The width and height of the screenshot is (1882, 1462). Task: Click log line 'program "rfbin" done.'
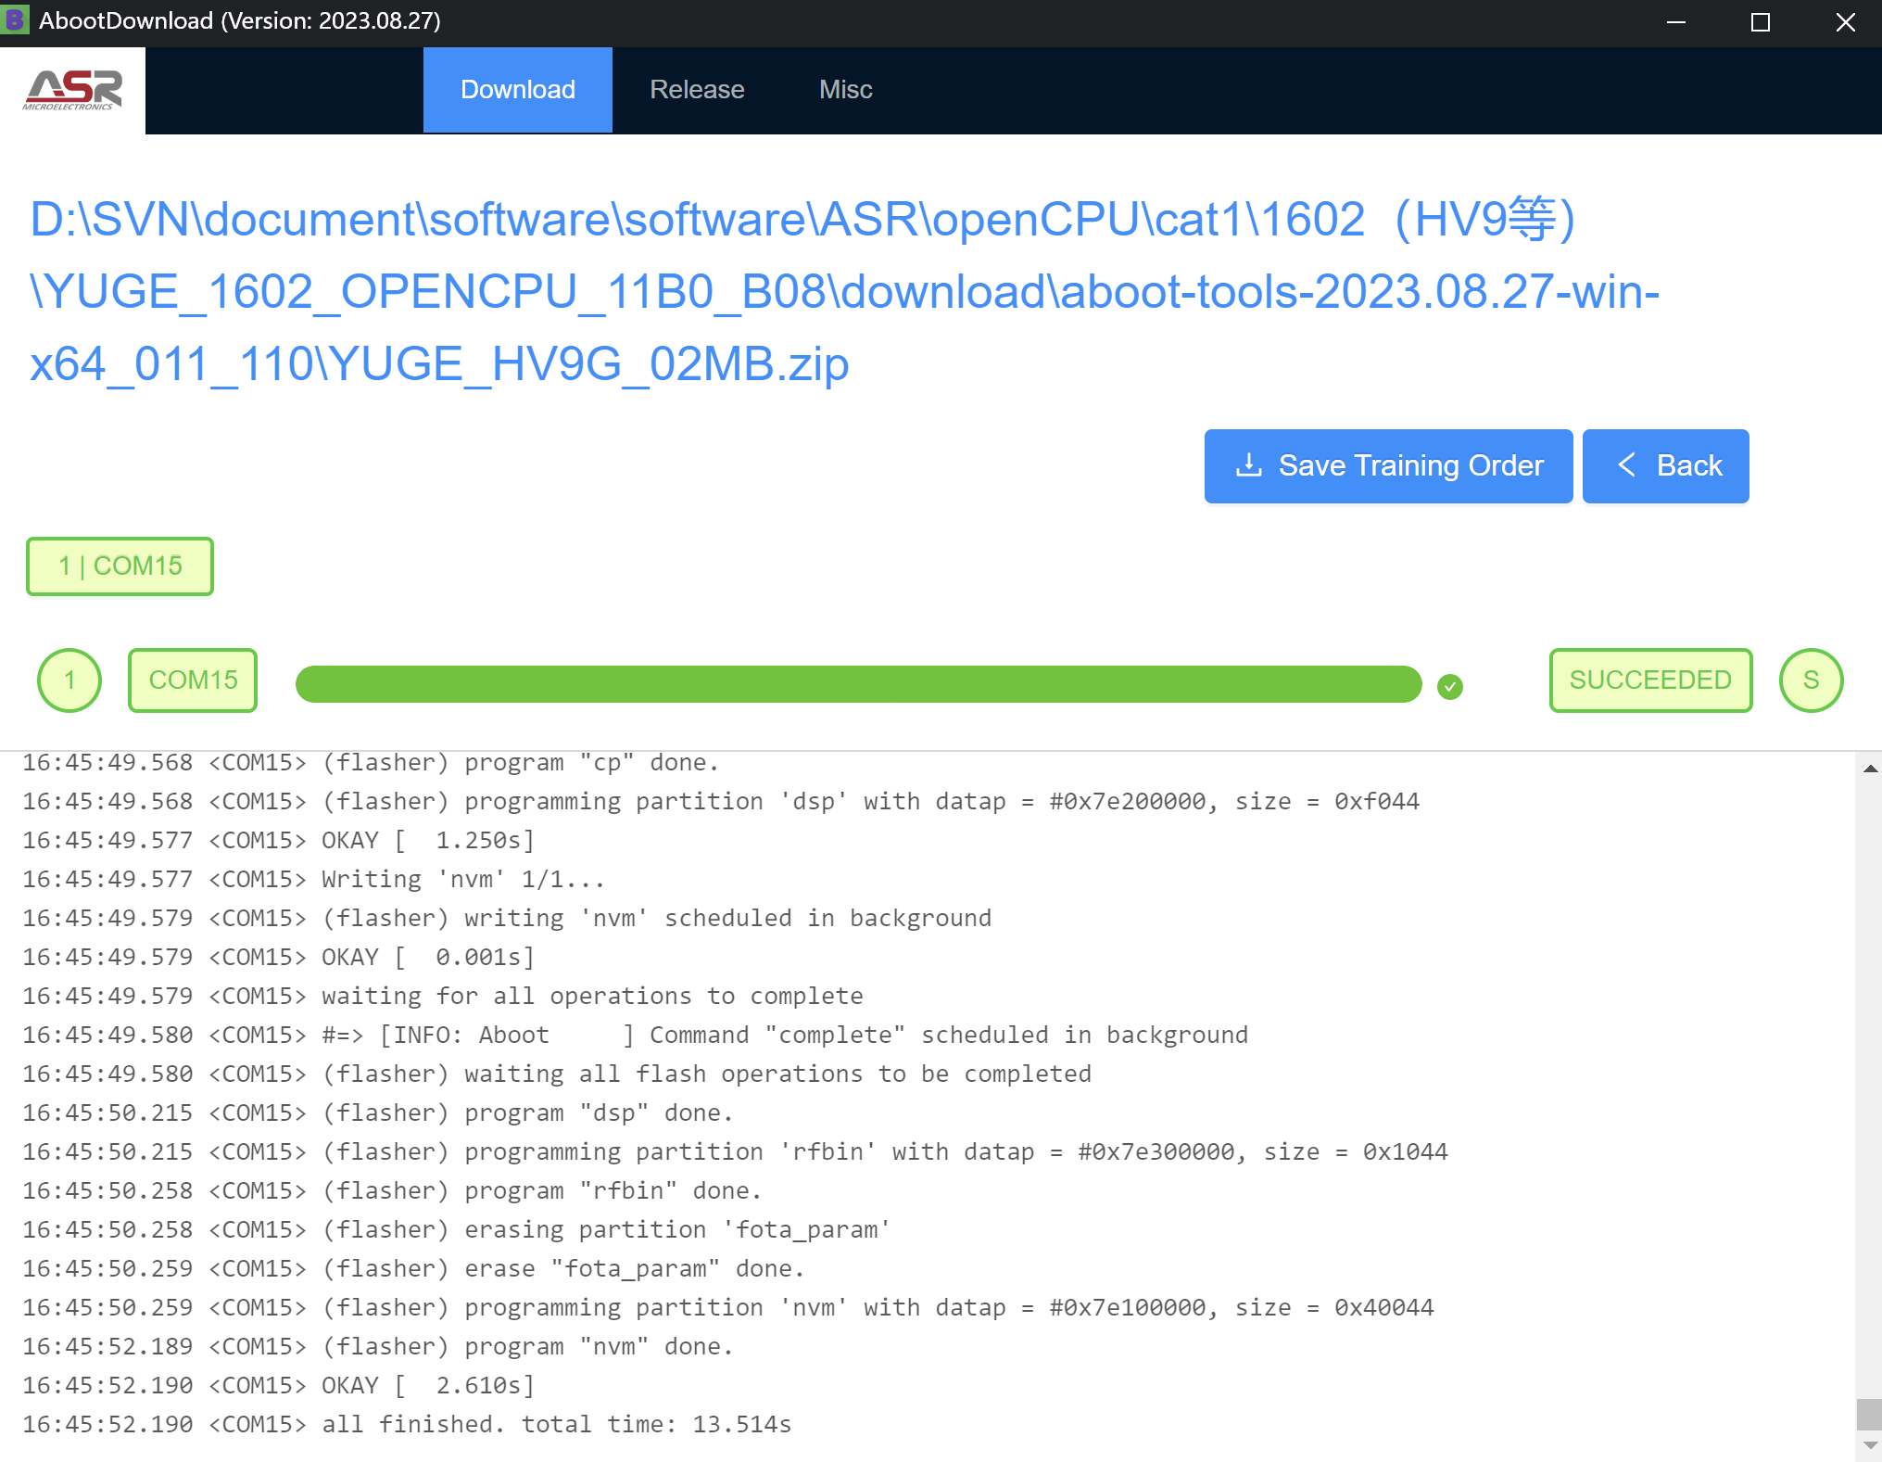[x=392, y=1190]
